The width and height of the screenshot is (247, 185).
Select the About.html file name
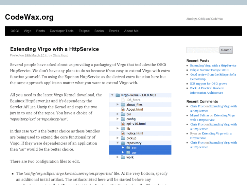[135, 109]
